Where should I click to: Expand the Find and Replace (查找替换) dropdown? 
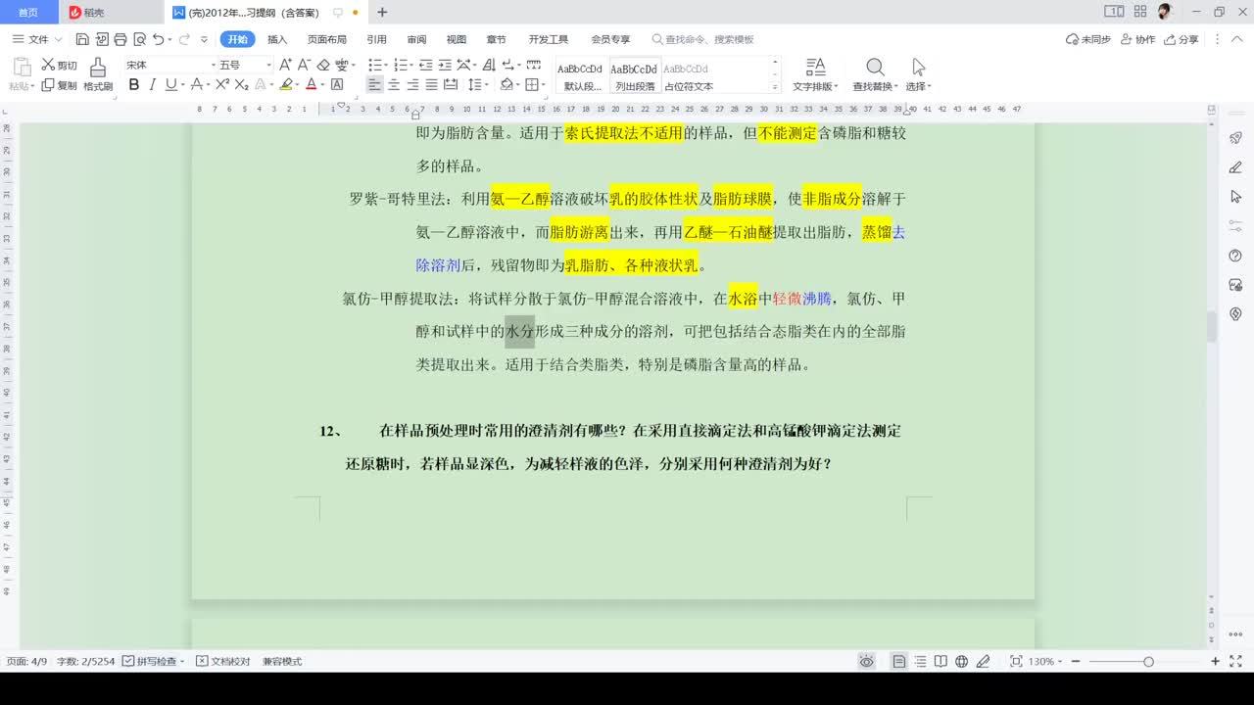coord(874,86)
